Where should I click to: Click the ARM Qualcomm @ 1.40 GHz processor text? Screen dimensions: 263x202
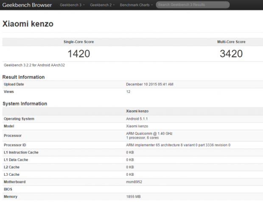pyautogui.click(x=149, y=134)
